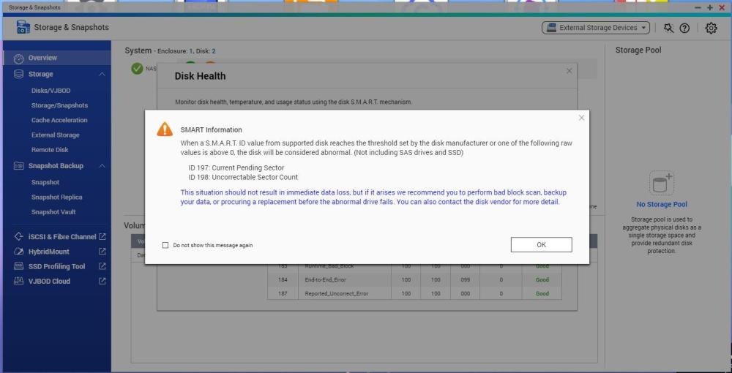Open Snapshot Vault page

(x=53, y=212)
